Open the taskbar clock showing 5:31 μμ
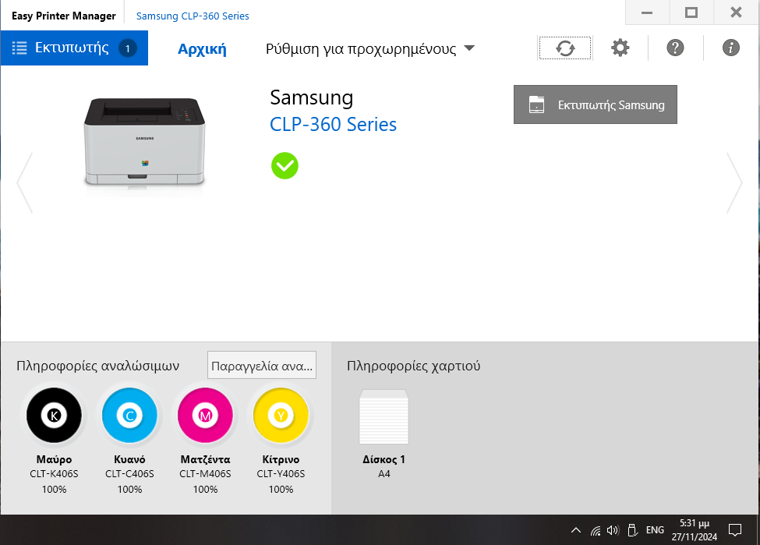This screenshot has width=760, height=545. 694,530
